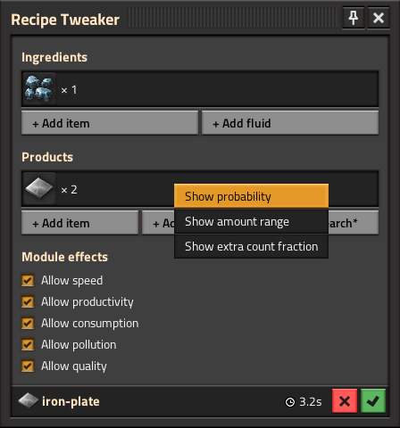Close the Recipe Tweaker window
The height and width of the screenshot is (428, 400).
(x=379, y=18)
